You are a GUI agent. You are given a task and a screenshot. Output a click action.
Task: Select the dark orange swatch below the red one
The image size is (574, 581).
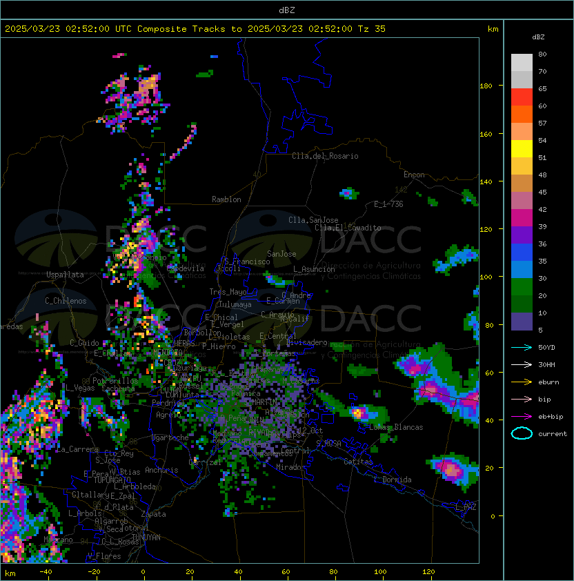522,115
